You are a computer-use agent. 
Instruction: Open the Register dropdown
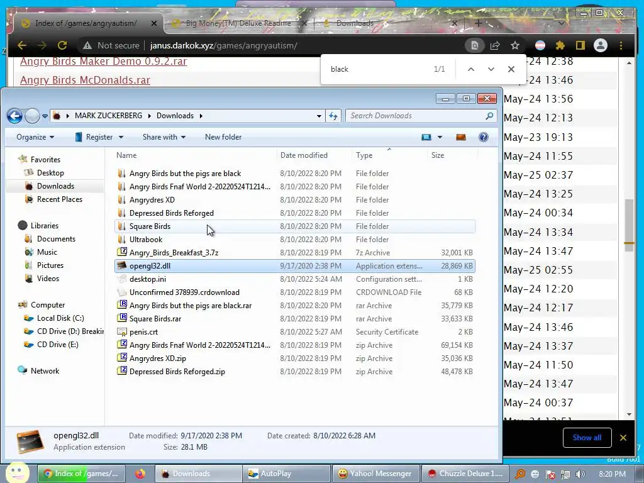click(x=99, y=137)
